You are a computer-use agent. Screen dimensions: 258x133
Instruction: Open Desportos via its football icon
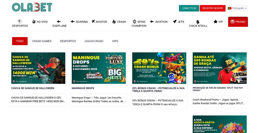point(19,22)
